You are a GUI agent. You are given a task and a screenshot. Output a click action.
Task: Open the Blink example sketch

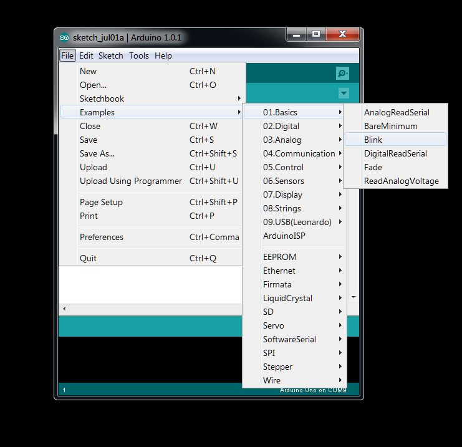coord(395,140)
